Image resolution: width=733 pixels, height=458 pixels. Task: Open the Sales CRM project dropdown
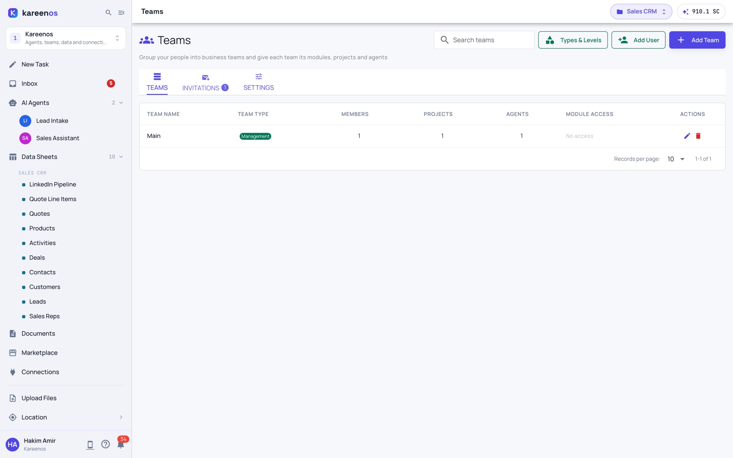(641, 12)
